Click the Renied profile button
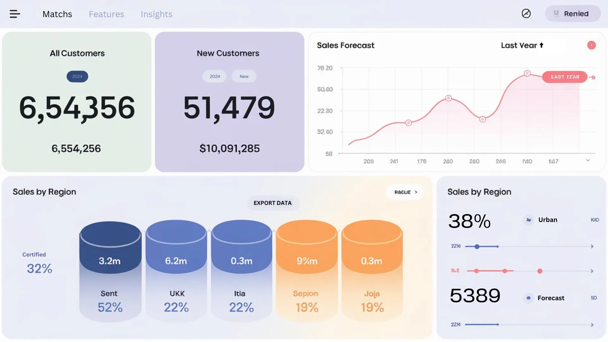 click(x=572, y=14)
